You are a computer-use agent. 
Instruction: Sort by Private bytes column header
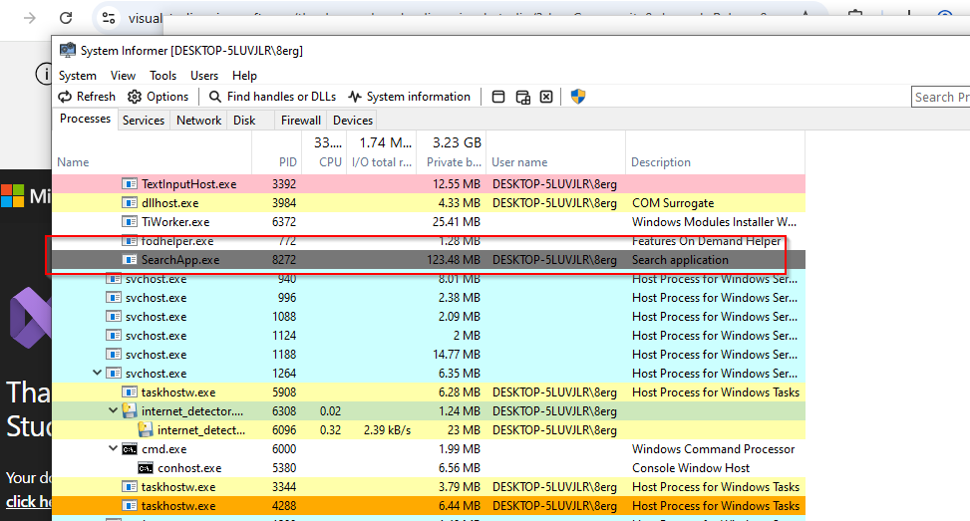click(452, 152)
